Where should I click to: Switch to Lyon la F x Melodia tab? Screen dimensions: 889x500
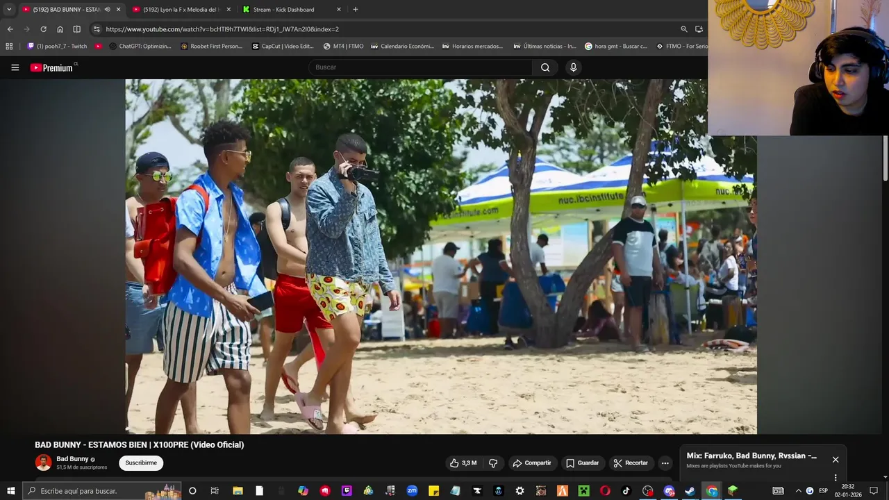[x=181, y=10]
